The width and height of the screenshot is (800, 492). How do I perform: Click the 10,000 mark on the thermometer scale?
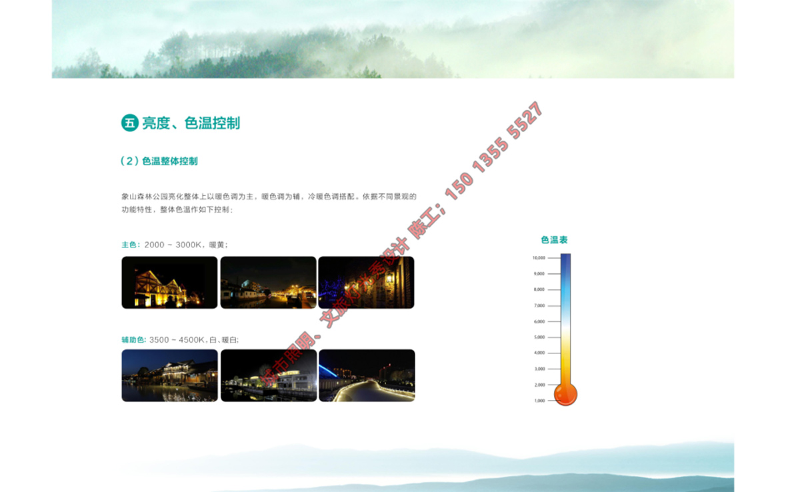click(x=539, y=258)
